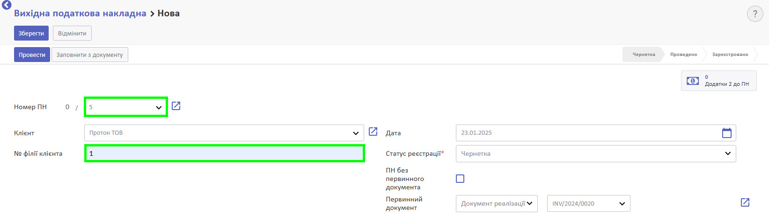
Task: Open external link next to Номер ПН
Action: coord(176,106)
